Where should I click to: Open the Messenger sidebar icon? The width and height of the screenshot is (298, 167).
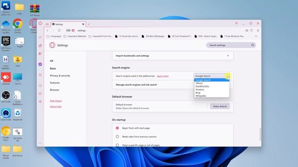(40, 64)
